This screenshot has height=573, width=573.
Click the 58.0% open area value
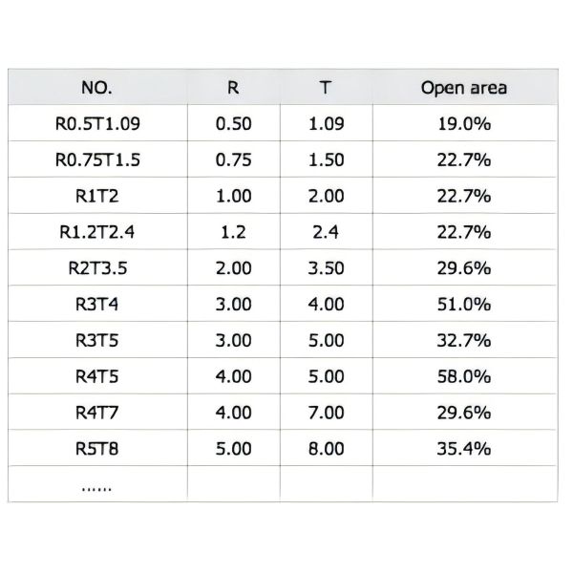(463, 376)
